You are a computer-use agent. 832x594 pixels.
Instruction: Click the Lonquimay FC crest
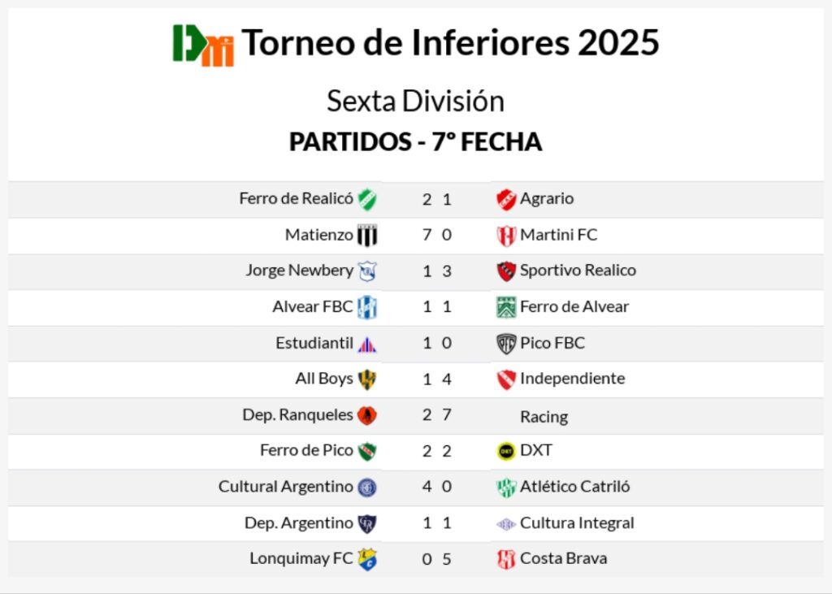point(367,559)
